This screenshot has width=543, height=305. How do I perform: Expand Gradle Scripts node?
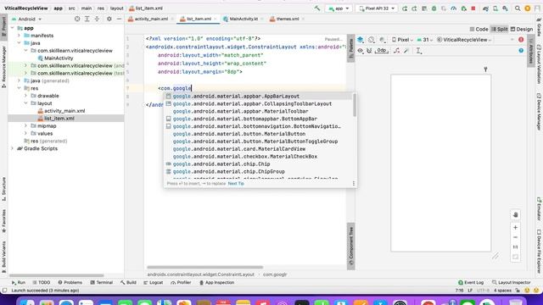tap(13, 149)
